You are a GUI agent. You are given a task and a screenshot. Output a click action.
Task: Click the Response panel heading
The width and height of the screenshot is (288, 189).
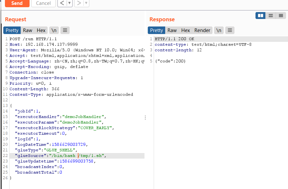click(162, 19)
